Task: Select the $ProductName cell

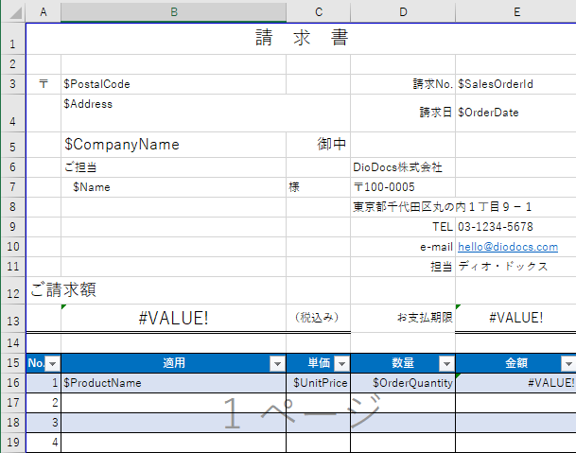Action: pyautogui.click(x=173, y=383)
